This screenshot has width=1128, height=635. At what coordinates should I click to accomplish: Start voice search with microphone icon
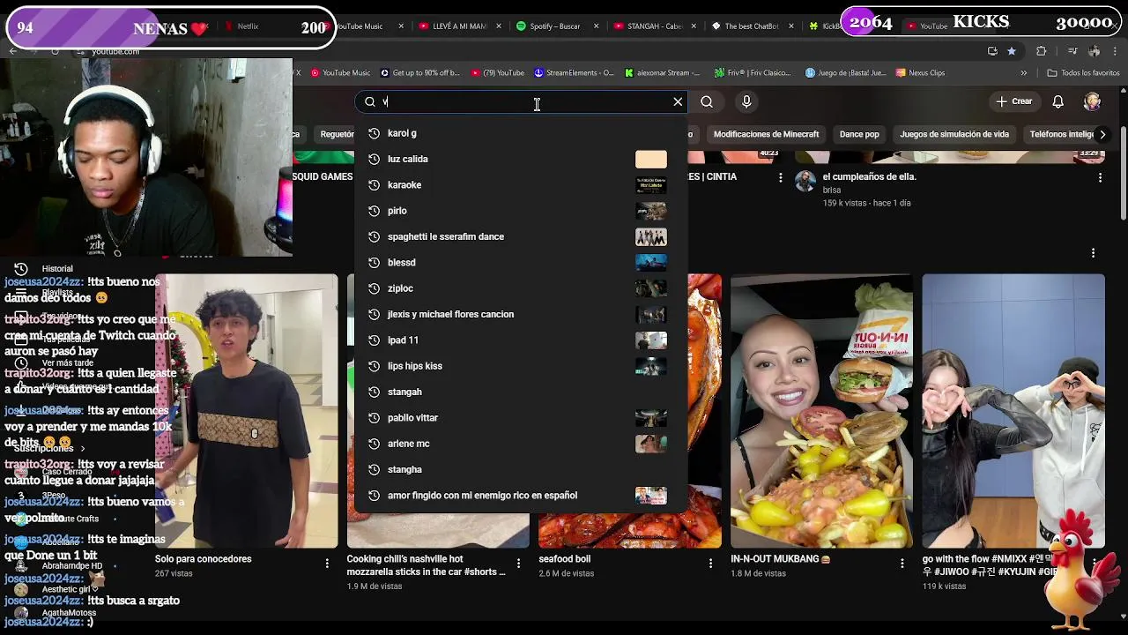[x=746, y=102]
